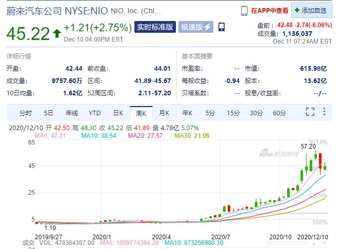
Task: Click the 基本面摘要 section heading
Action: coord(197,56)
